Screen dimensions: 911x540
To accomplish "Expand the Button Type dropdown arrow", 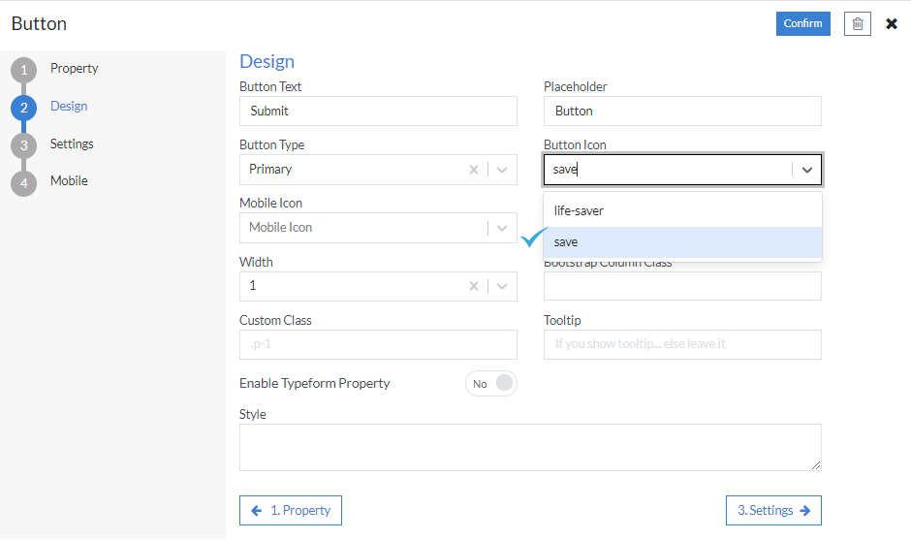I will [x=502, y=170].
